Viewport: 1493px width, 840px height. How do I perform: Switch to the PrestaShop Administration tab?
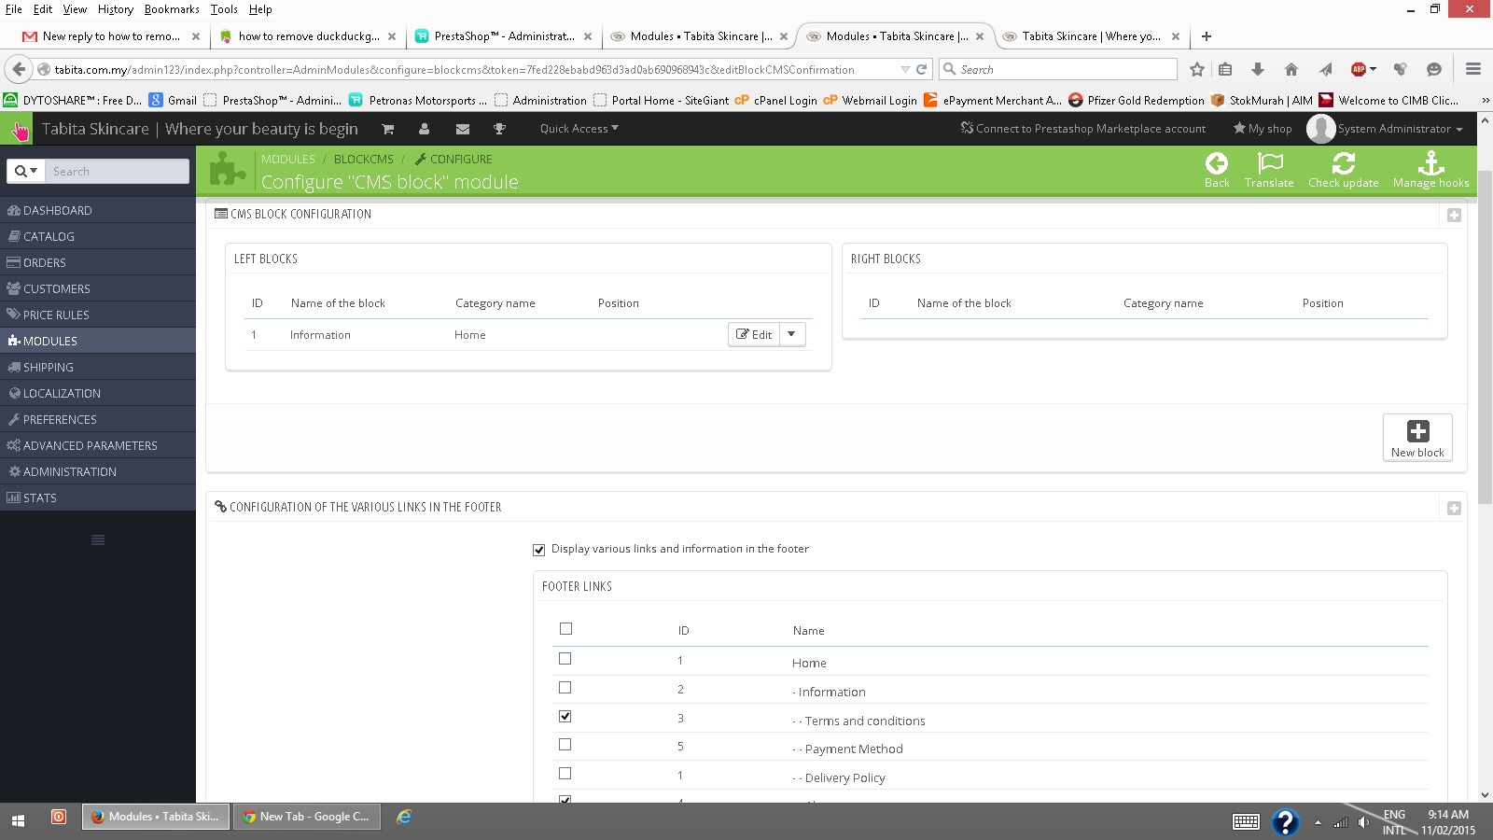[504, 36]
